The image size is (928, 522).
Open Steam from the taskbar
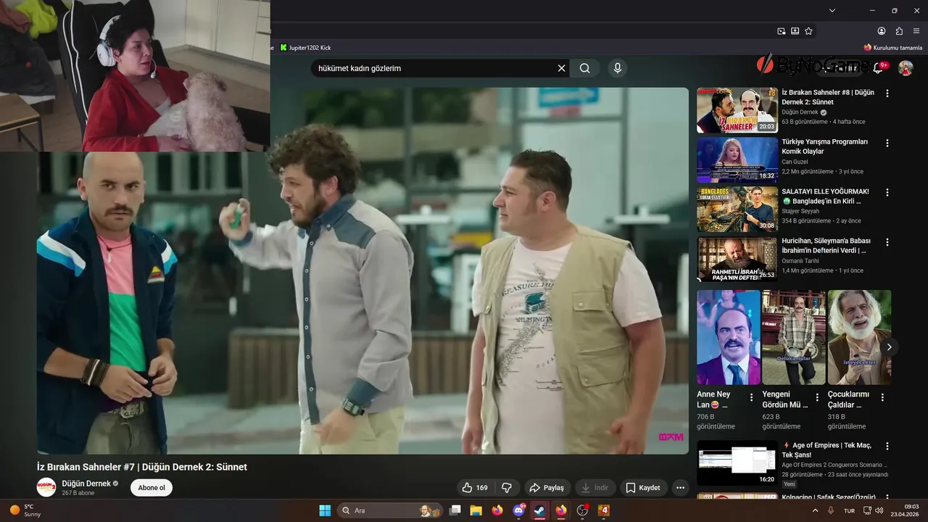pos(539,510)
